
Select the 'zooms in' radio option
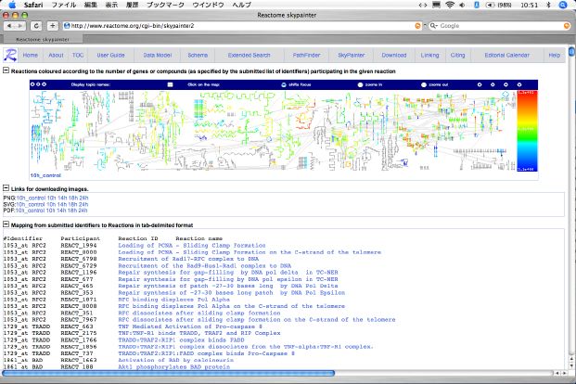pos(361,84)
